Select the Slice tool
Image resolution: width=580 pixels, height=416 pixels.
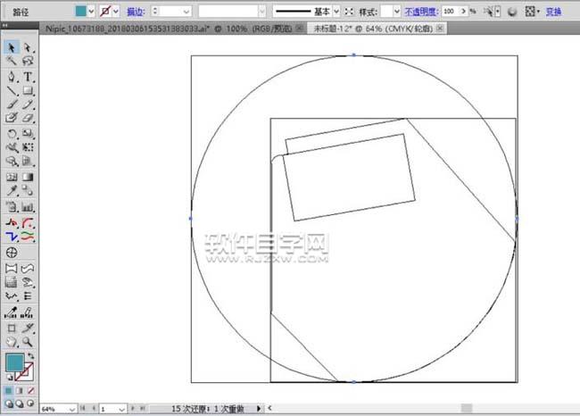[x=28, y=328]
